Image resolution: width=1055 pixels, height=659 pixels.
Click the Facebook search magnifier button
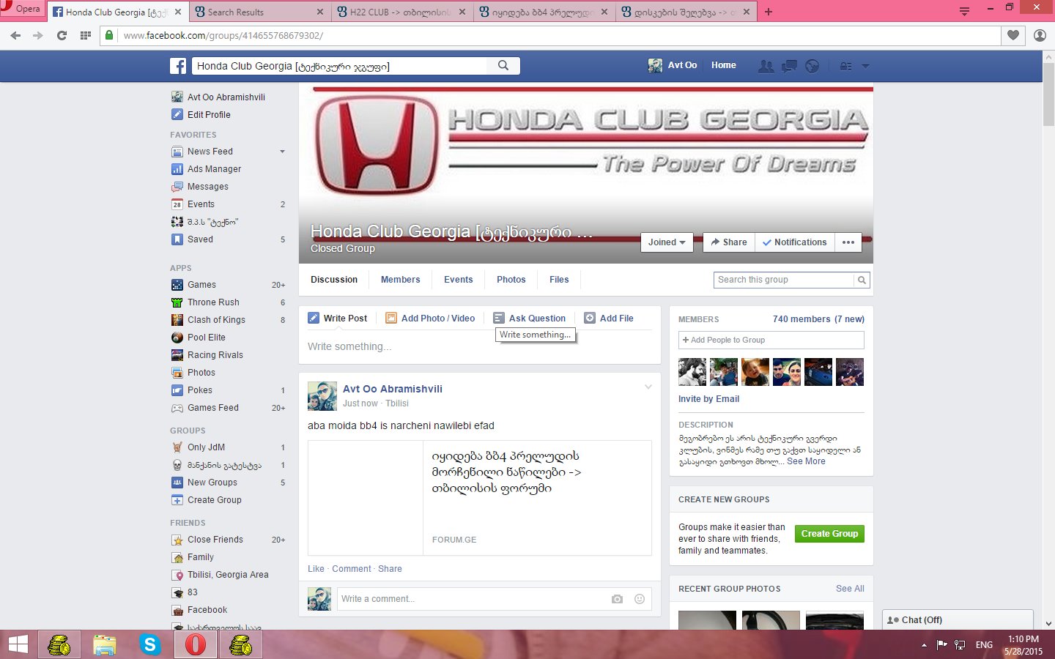point(503,65)
